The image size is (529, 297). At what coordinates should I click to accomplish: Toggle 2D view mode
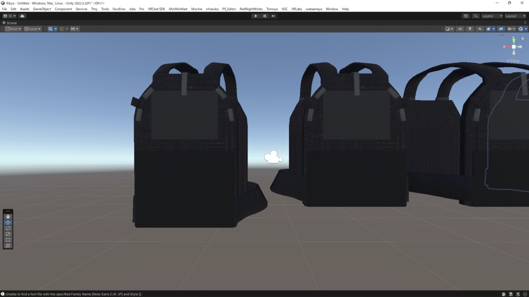tap(460, 29)
